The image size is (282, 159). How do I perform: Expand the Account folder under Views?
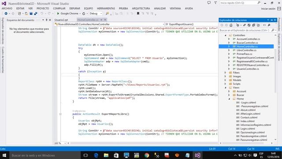229,91
